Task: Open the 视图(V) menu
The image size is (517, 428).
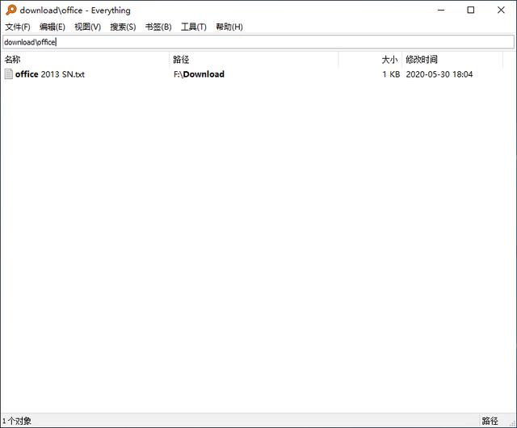Action: click(x=88, y=27)
